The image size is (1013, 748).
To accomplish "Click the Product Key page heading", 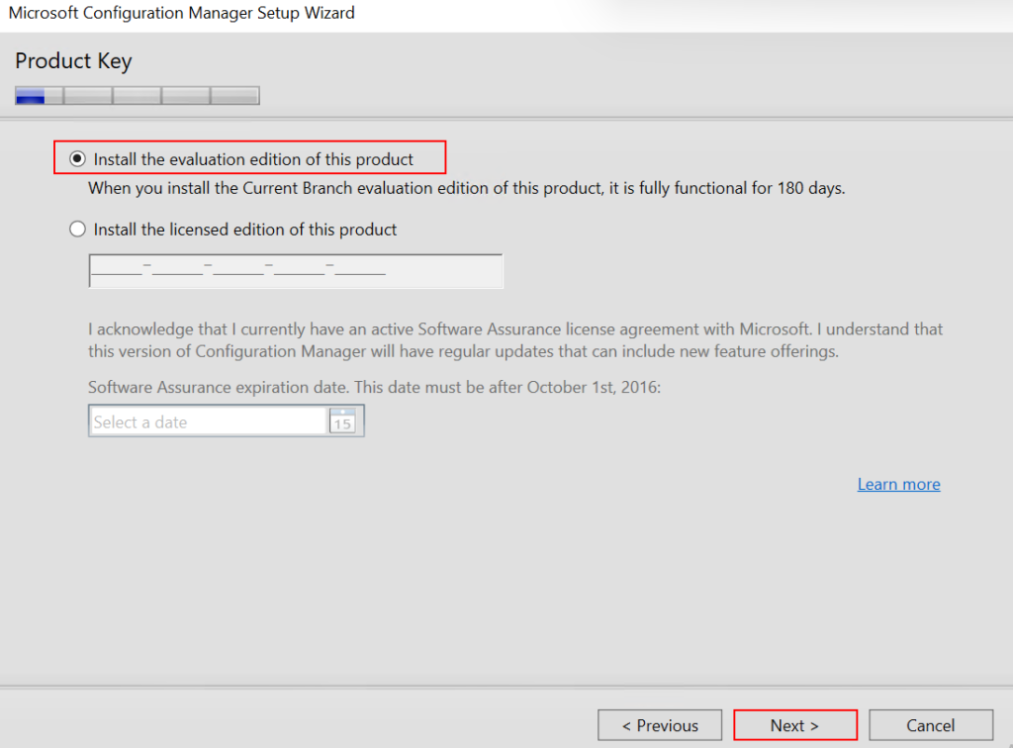I will pos(73,60).
